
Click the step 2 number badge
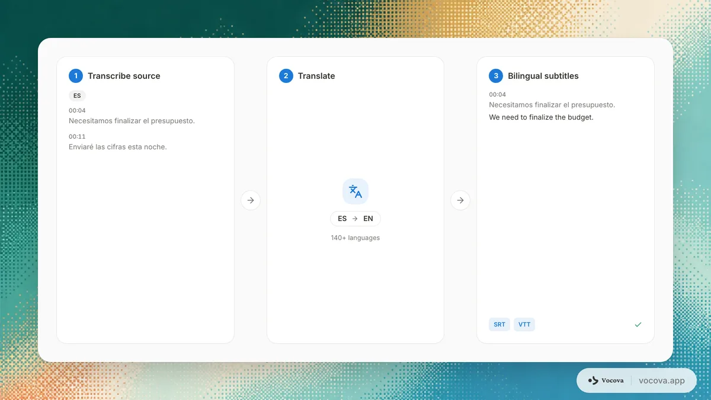coord(286,76)
